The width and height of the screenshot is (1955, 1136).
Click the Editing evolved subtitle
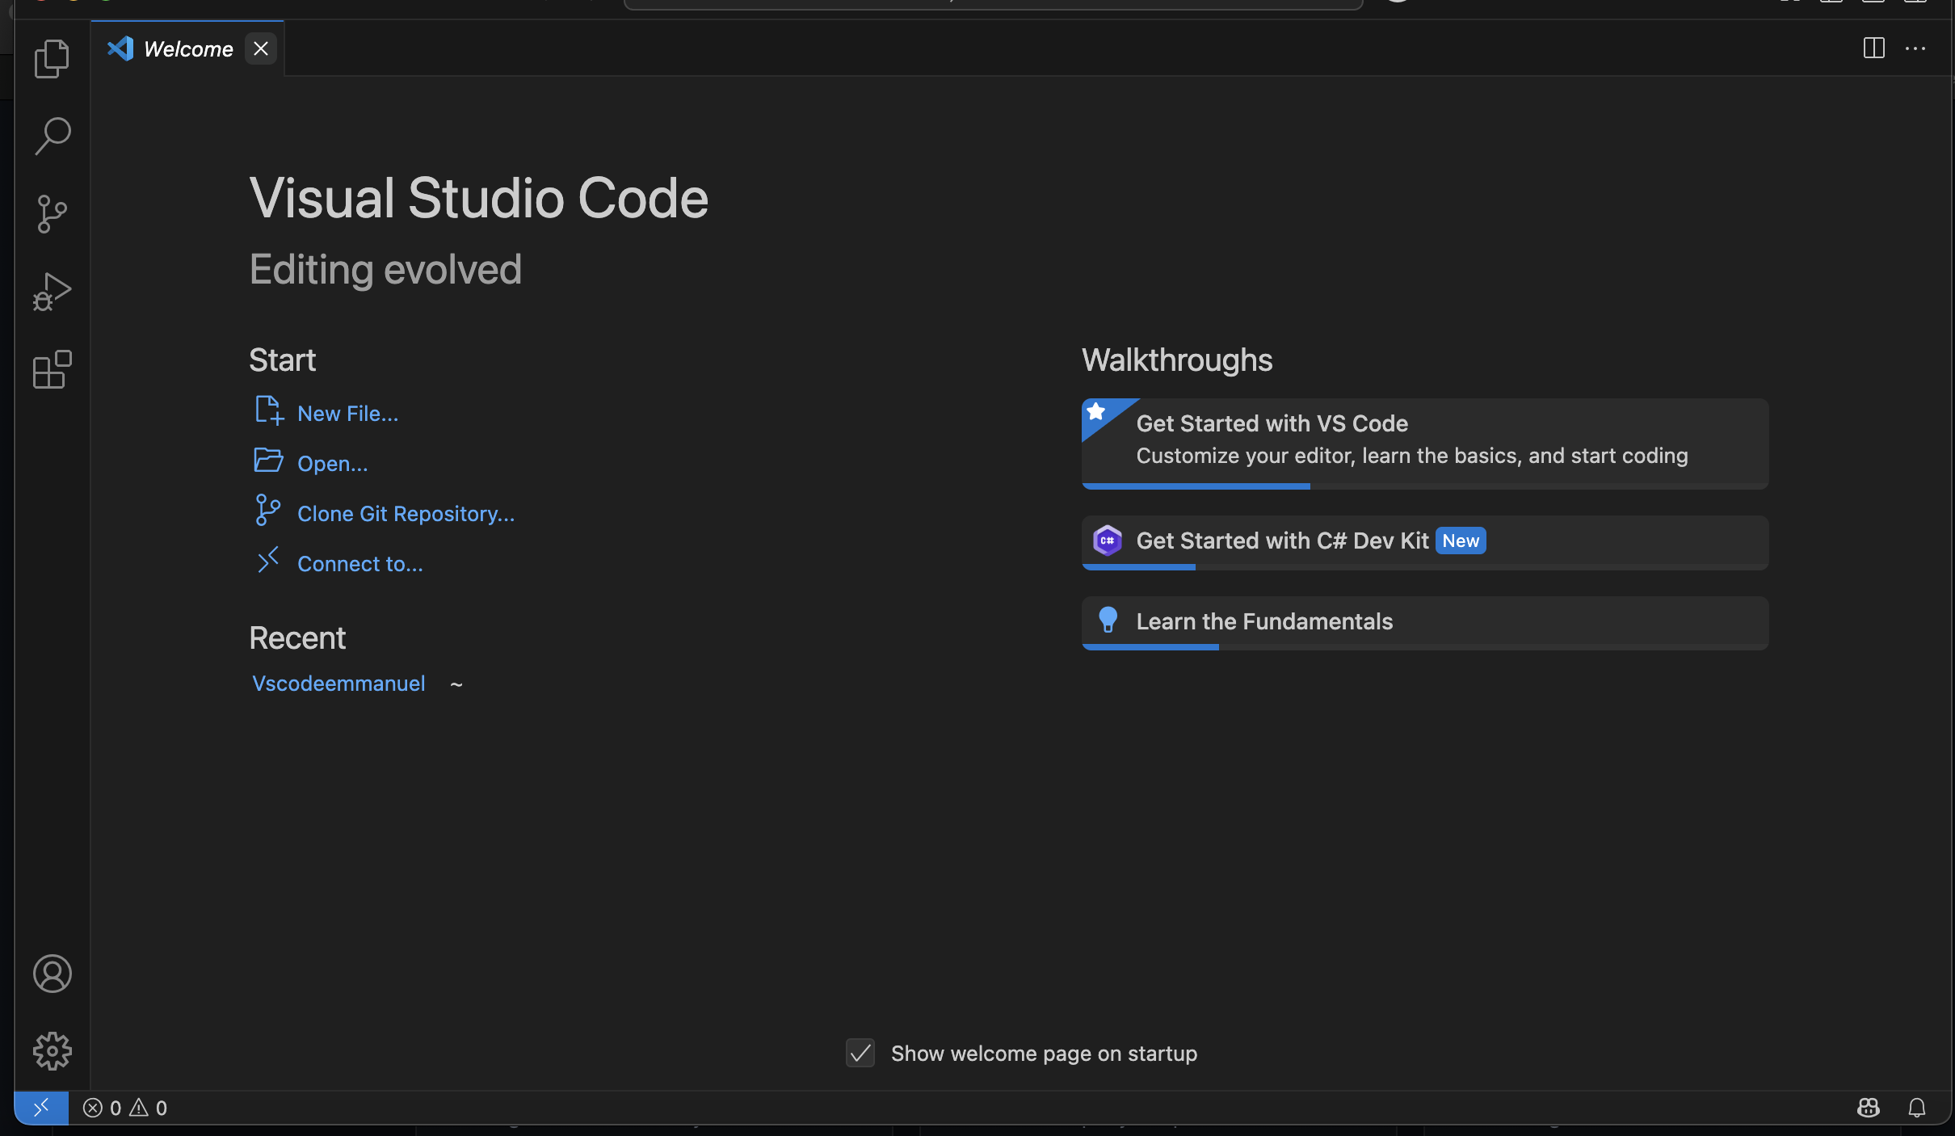click(385, 269)
